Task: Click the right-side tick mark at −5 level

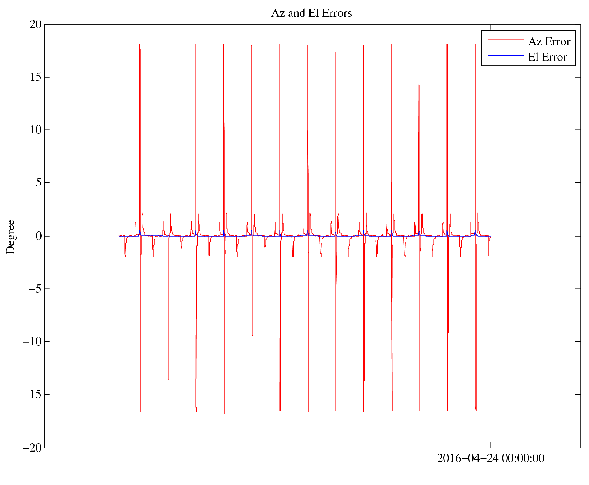Action: tap(577, 289)
